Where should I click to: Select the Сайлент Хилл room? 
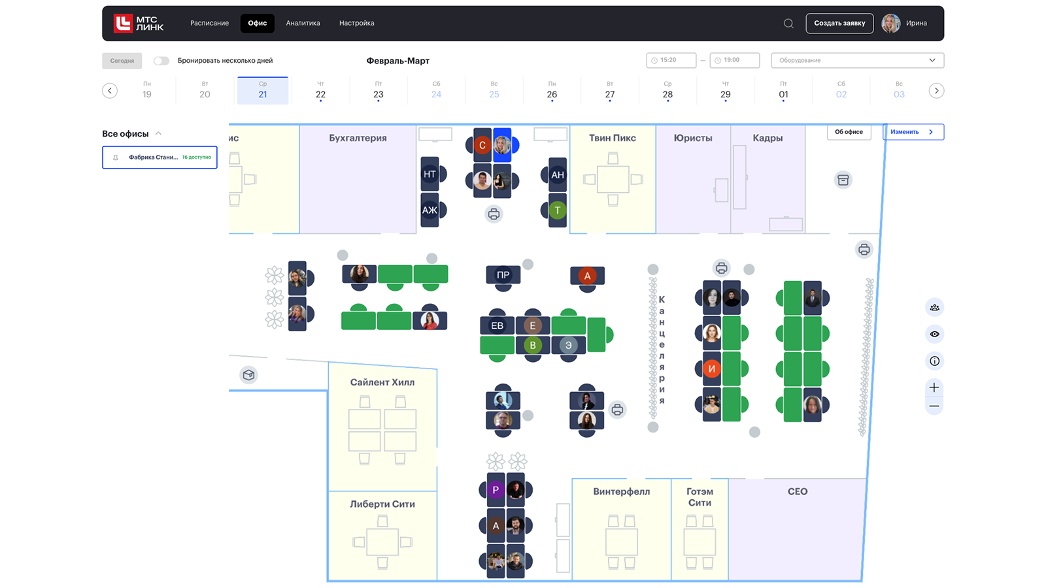point(382,426)
